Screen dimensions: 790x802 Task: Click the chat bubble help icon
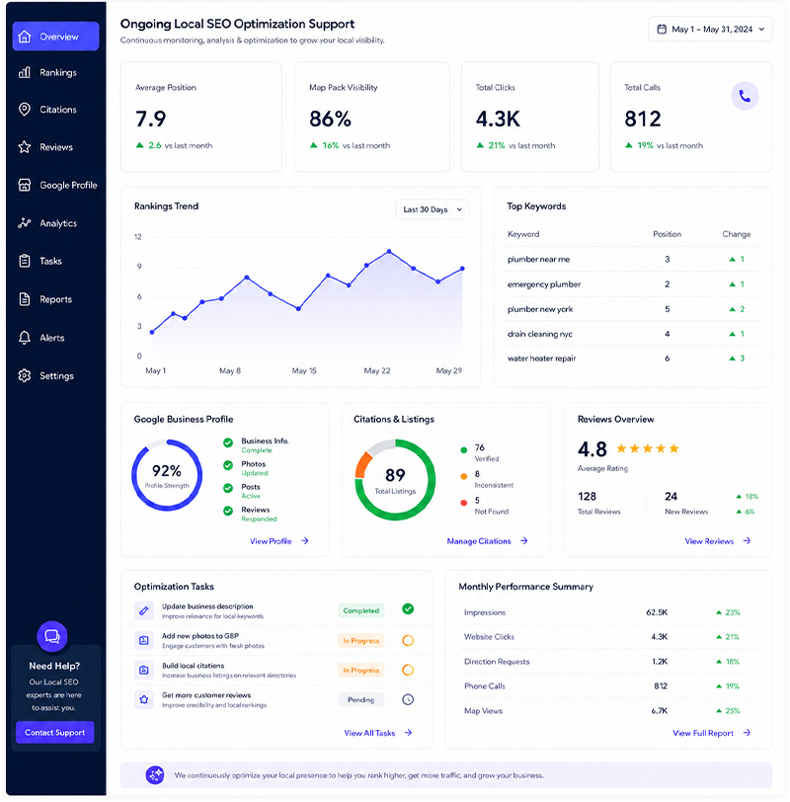click(x=52, y=636)
